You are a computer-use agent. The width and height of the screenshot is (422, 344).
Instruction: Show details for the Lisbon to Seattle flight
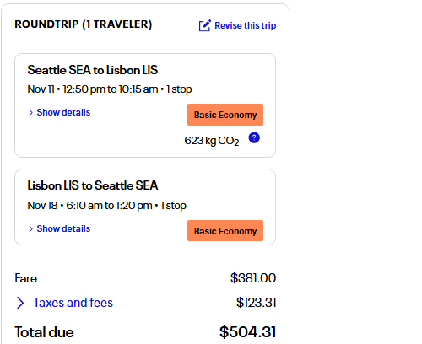(63, 228)
